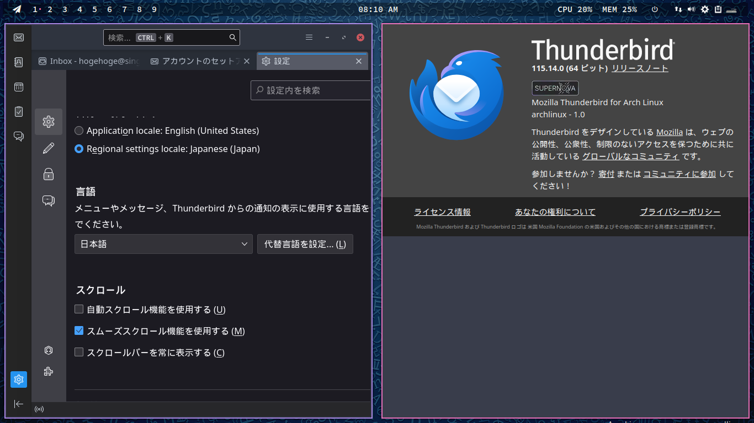This screenshot has height=423, width=754.
Task: Click the 設定内を検索 search box
Action: pyautogui.click(x=311, y=90)
